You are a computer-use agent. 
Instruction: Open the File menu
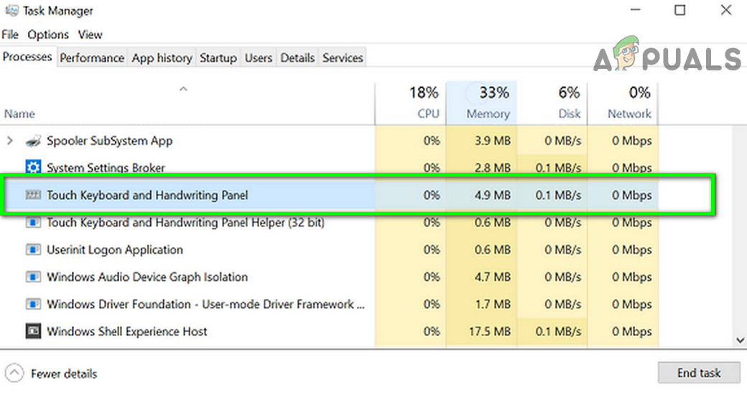tap(10, 34)
